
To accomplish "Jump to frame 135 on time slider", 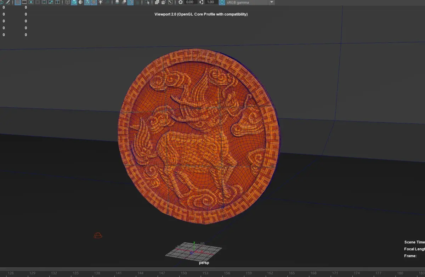I will [x=76, y=273].
